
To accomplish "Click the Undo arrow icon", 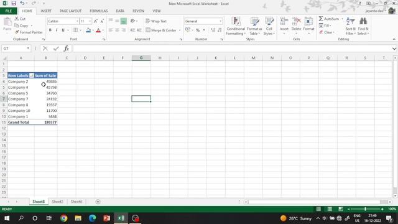I will [22, 3].
